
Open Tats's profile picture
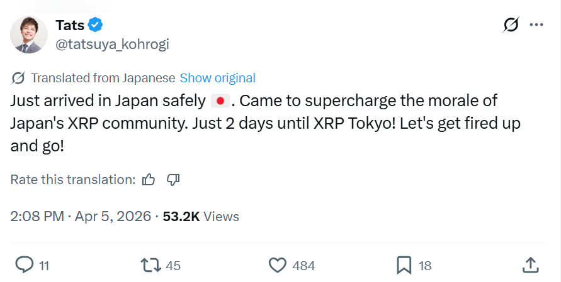(30, 34)
